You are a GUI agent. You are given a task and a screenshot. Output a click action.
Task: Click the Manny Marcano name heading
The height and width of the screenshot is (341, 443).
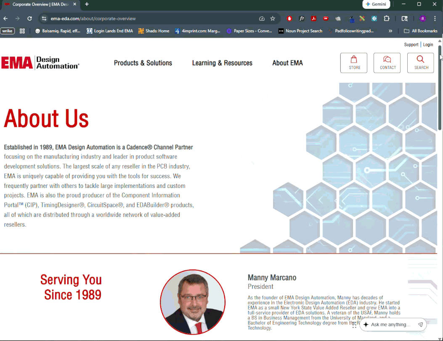(272, 278)
